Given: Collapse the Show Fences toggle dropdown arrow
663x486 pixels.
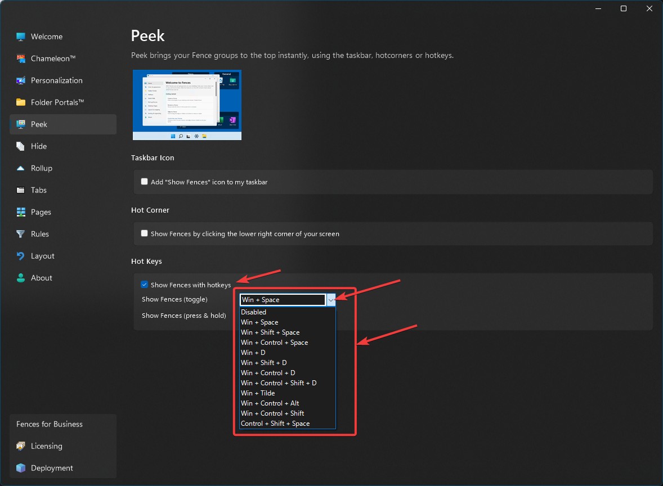Looking at the screenshot, I should click(x=331, y=300).
